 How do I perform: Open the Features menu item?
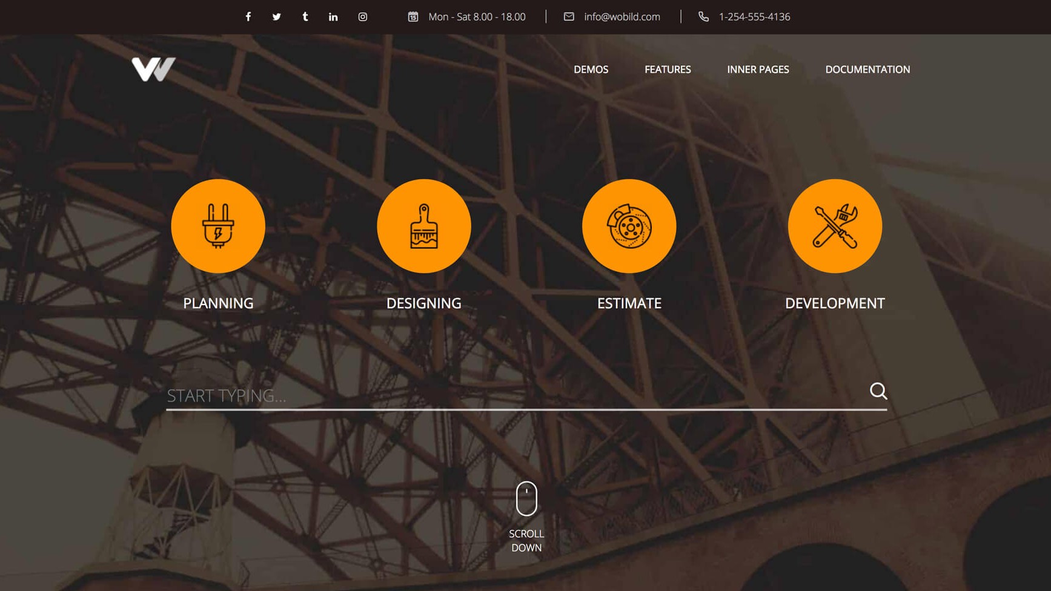tap(667, 70)
